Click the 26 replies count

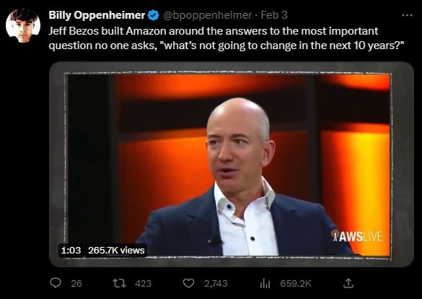(x=76, y=283)
